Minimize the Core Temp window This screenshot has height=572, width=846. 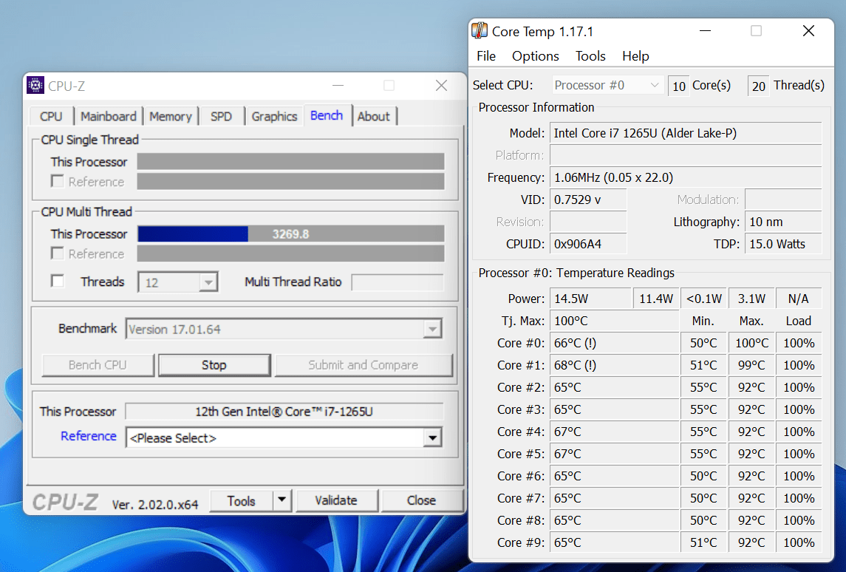705,31
